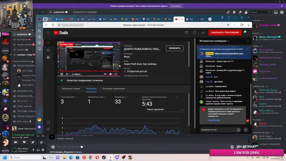
Task: Click the stream preview progress bar
Action: point(88,71)
